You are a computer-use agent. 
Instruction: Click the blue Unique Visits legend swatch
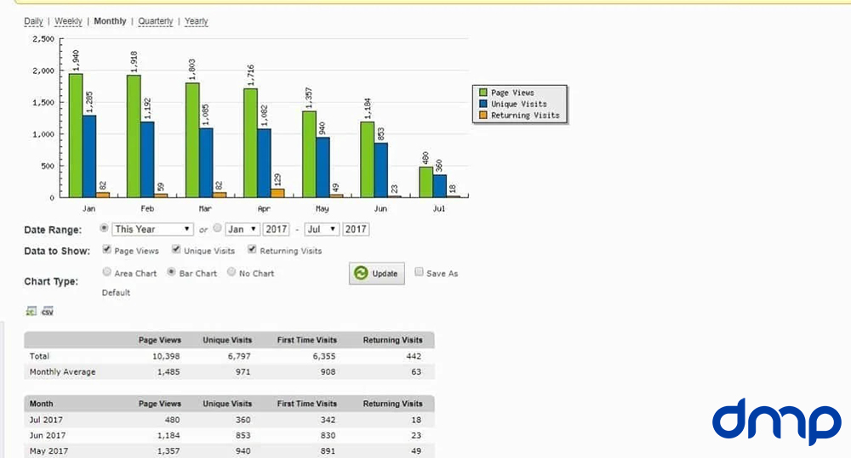[x=483, y=104]
